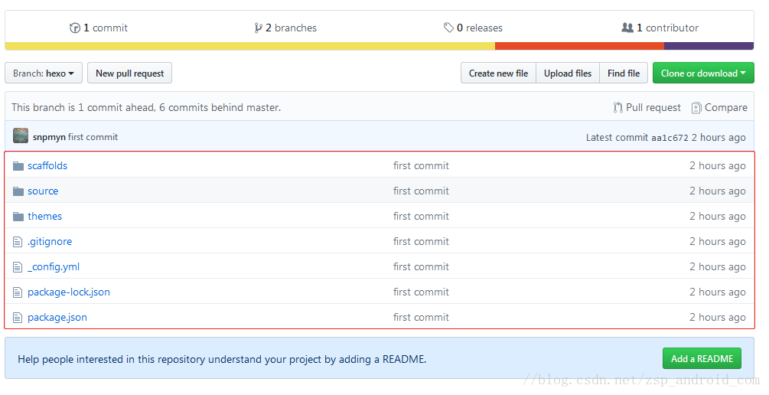This screenshot has height=395, width=769.
Task: Click the source folder icon
Action: pyautogui.click(x=18, y=191)
